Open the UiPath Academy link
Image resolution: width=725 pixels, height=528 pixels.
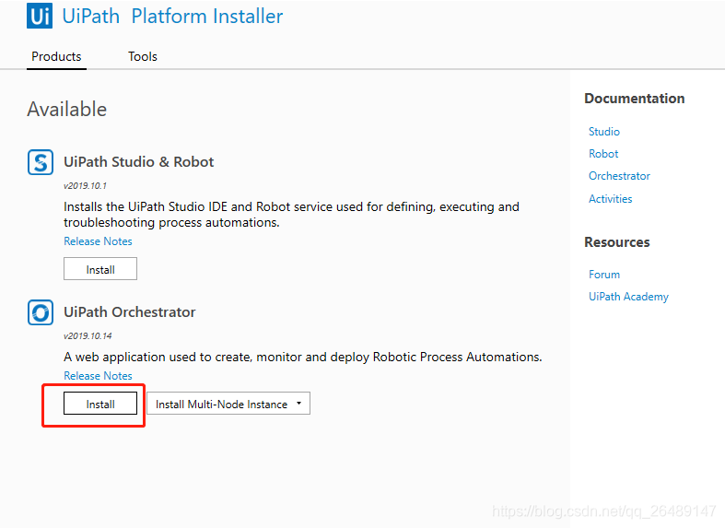(x=628, y=297)
